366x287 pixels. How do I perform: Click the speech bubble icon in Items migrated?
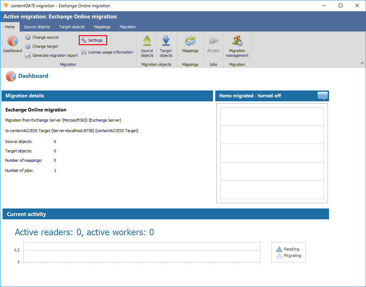pyautogui.click(x=323, y=96)
